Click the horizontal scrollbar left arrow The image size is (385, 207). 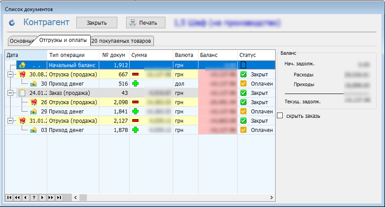[x=75, y=197]
